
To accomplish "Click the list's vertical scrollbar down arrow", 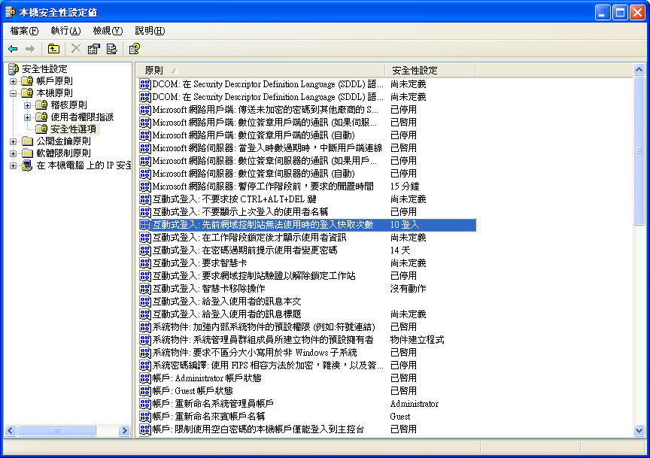I will click(639, 431).
